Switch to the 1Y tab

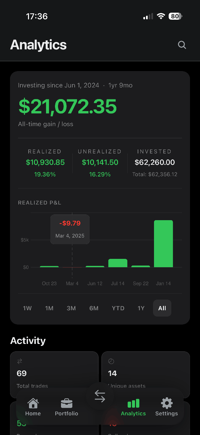(141, 308)
